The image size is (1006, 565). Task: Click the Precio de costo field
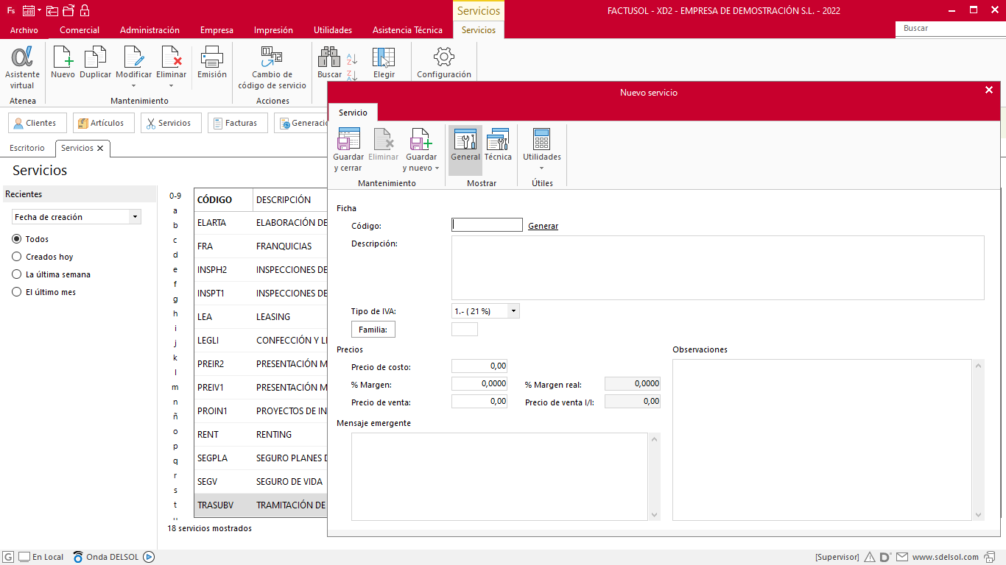479,366
